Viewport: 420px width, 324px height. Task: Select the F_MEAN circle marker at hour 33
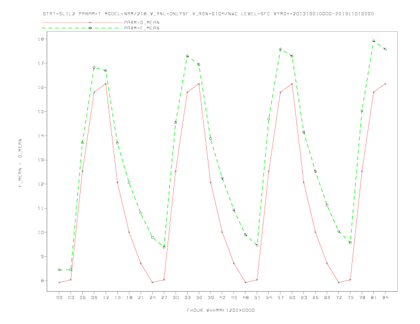coord(187,56)
